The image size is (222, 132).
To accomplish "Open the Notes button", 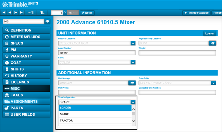I will (87, 13).
